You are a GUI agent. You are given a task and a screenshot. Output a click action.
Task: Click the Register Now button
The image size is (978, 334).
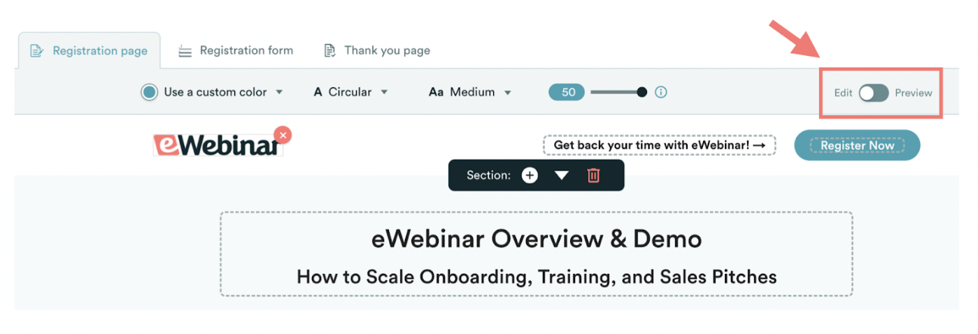point(857,145)
